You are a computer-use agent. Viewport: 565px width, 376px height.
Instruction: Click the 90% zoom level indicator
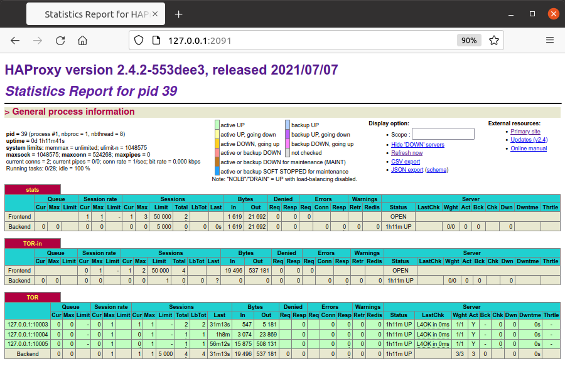coord(468,40)
